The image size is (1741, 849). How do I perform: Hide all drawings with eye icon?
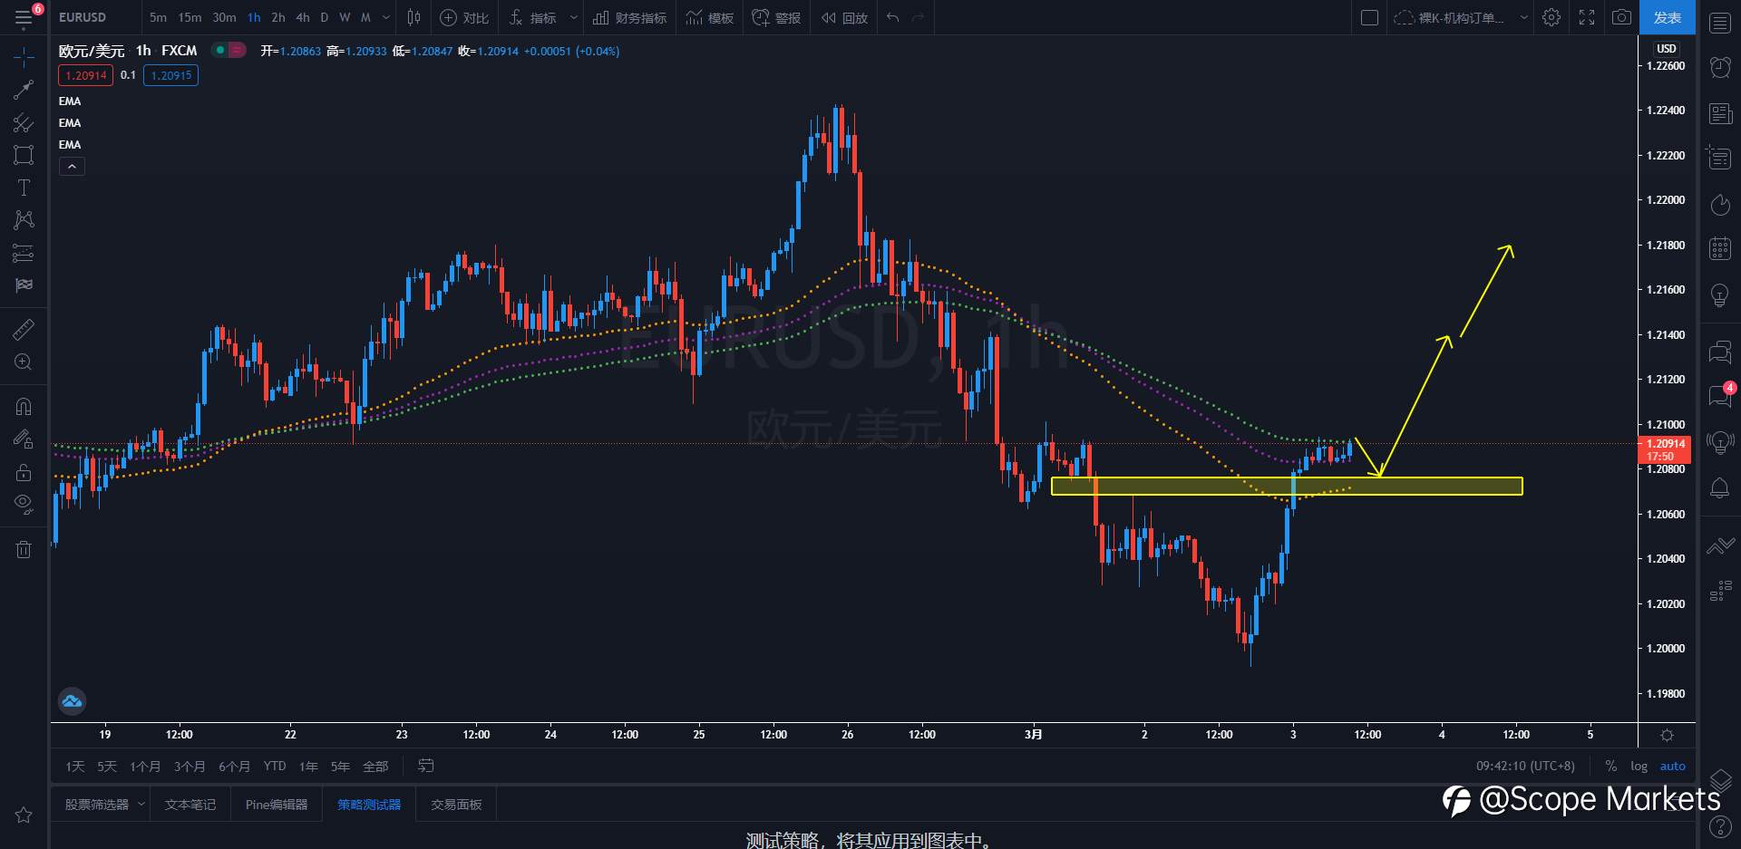[24, 504]
